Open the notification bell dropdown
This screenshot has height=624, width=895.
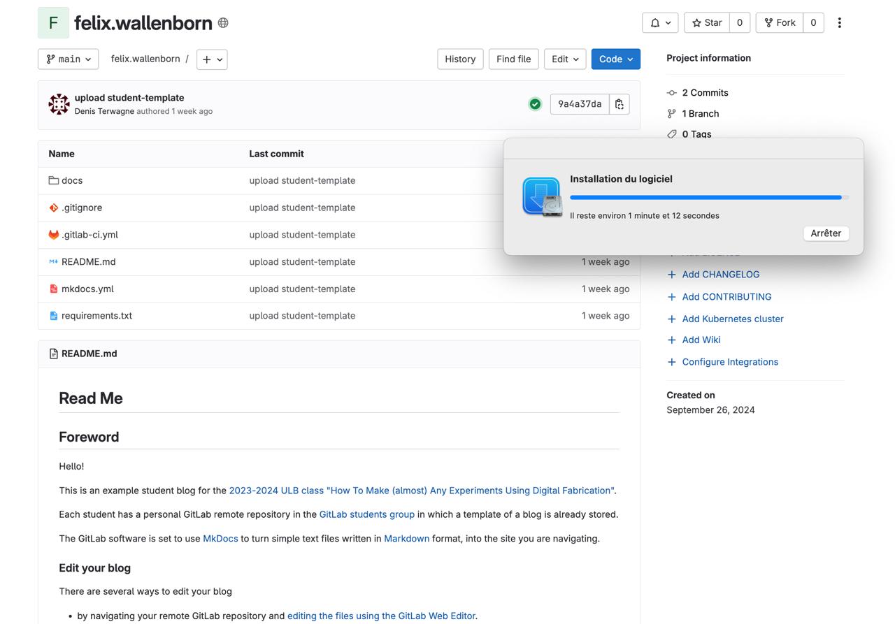tap(660, 22)
